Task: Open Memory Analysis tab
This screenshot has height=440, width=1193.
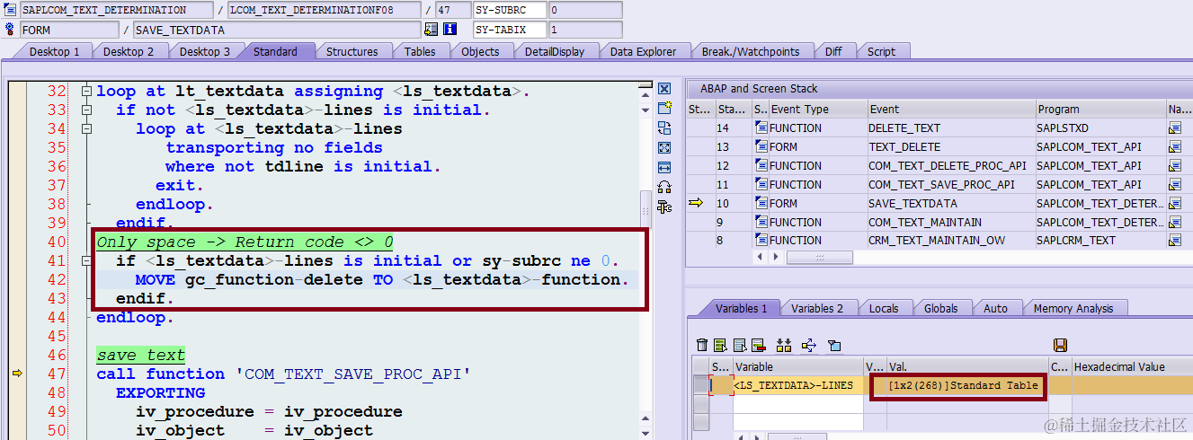Action: pyautogui.click(x=1073, y=308)
